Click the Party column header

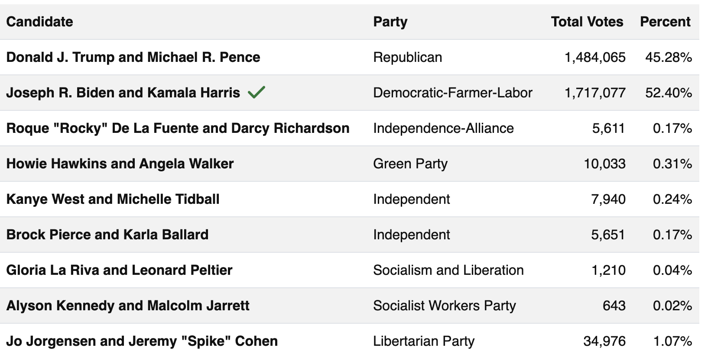pyautogui.click(x=390, y=22)
